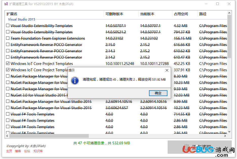Click dialog message 清理完成 text
Viewport: 237px width, 159px height.
(x=124, y=79)
